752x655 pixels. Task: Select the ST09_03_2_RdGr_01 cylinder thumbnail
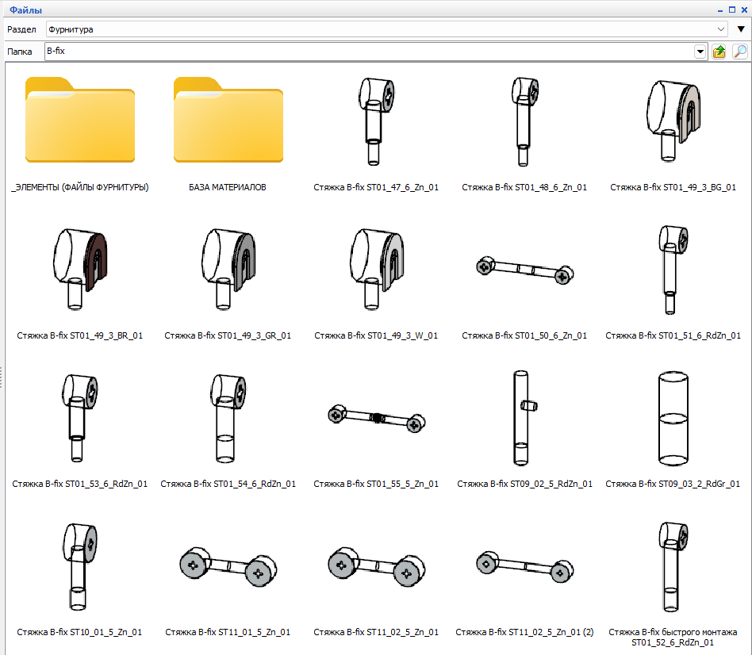point(673,418)
